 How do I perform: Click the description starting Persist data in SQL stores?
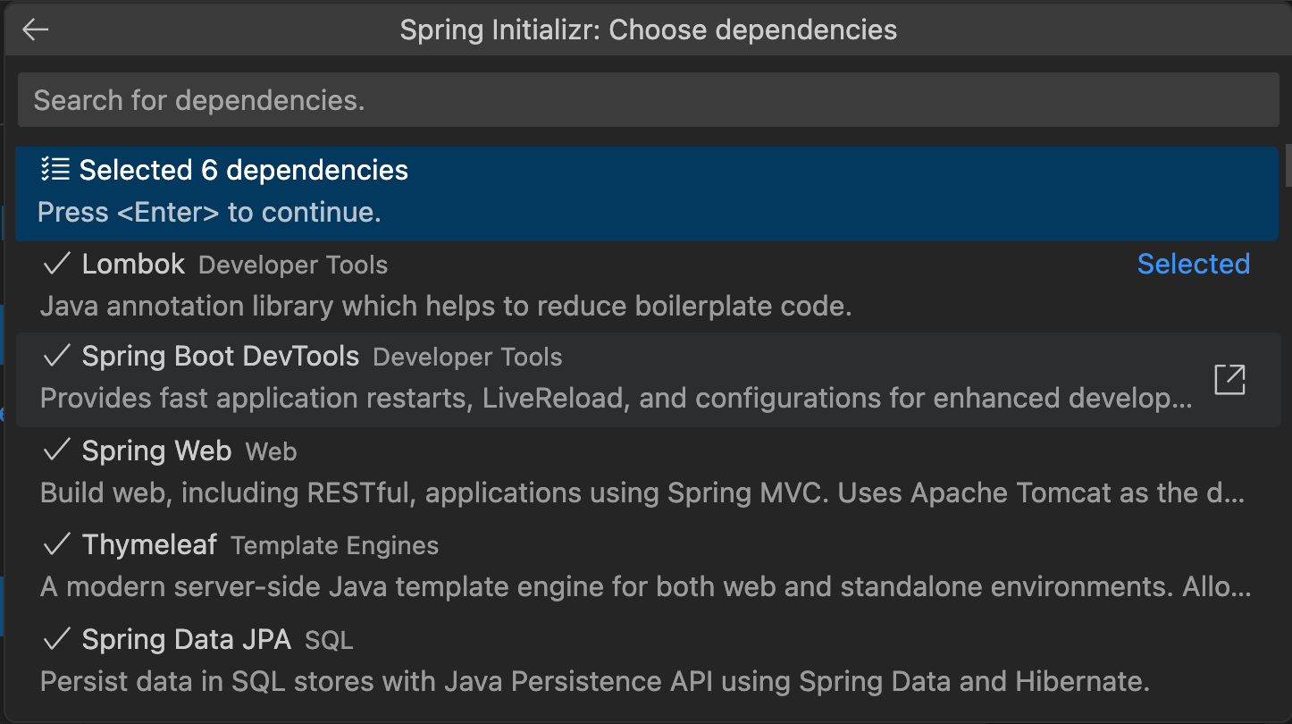click(594, 682)
